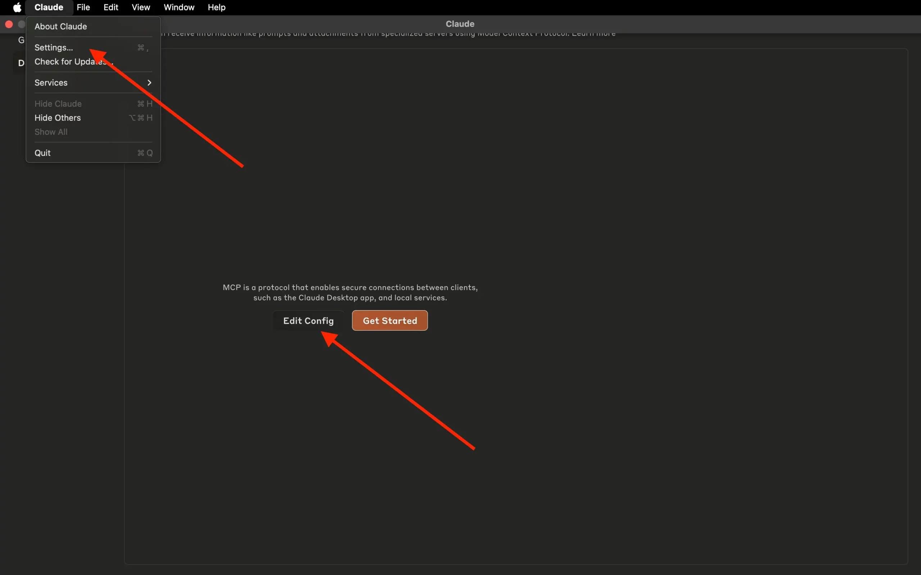This screenshot has width=921, height=575.
Task: Choose Settings... from the Claude menu
Action: (93, 47)
